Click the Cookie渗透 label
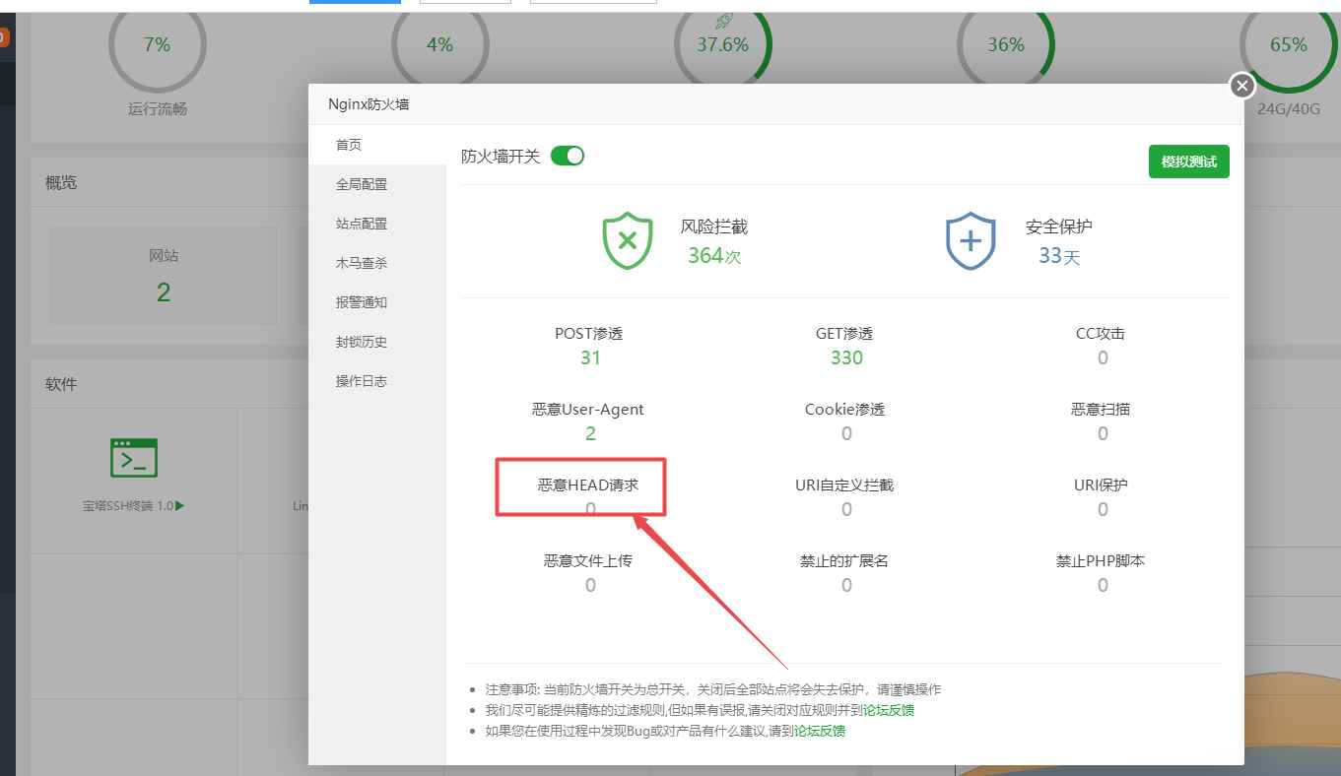This screenshot has width=1341, height=776. point(845,409)
